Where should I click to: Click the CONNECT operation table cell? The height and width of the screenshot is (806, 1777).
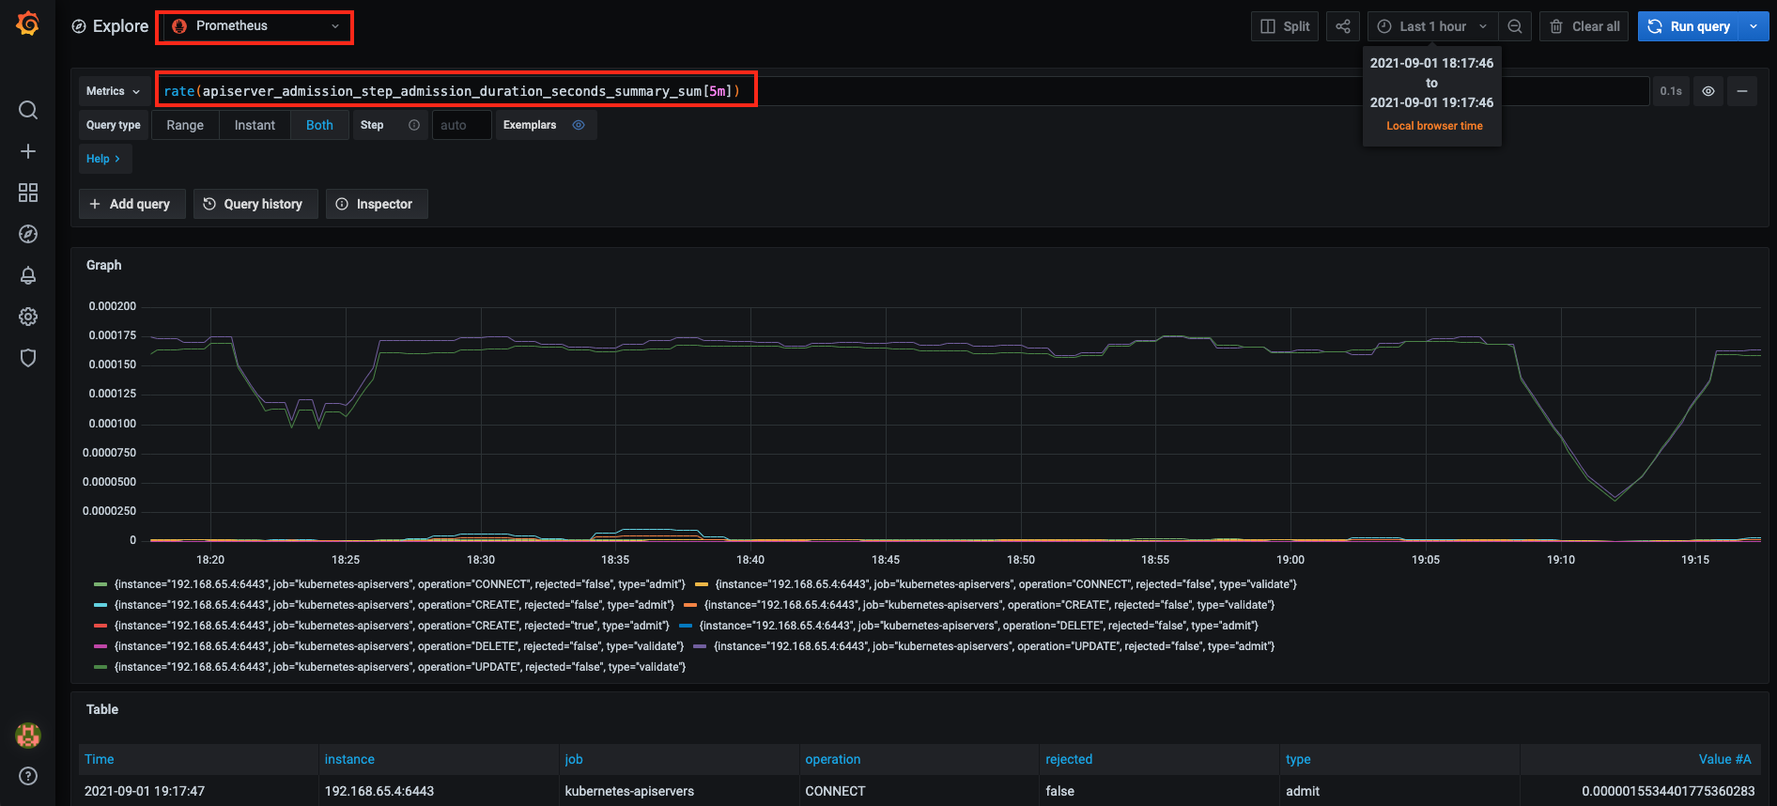tap(920, 791)
